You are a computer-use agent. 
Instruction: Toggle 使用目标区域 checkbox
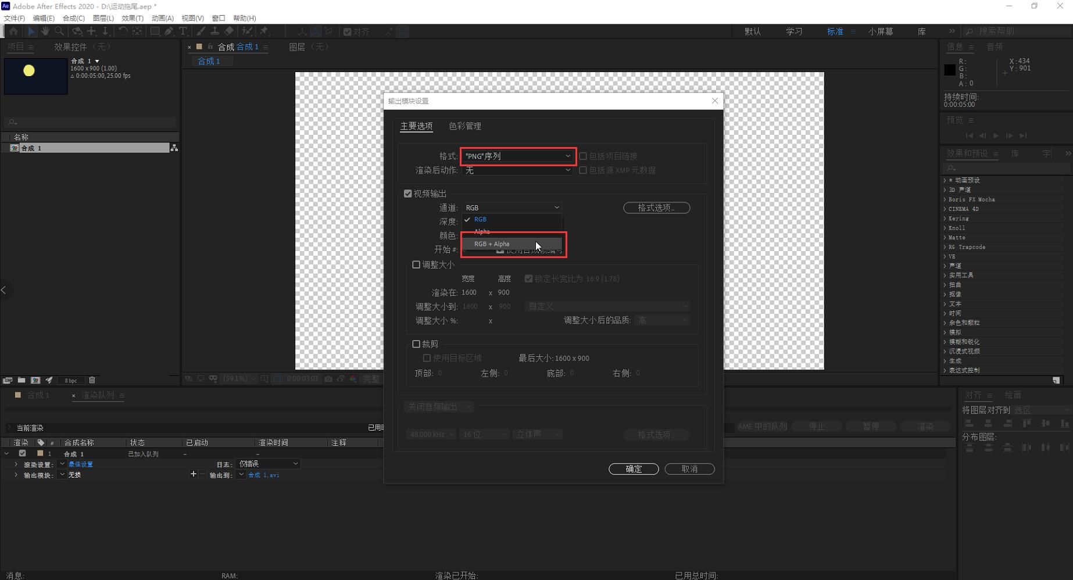[427, 358]
